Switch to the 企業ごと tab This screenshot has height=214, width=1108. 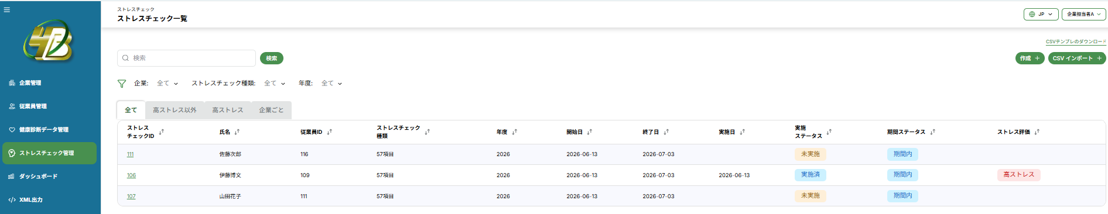tap(271, 110)
